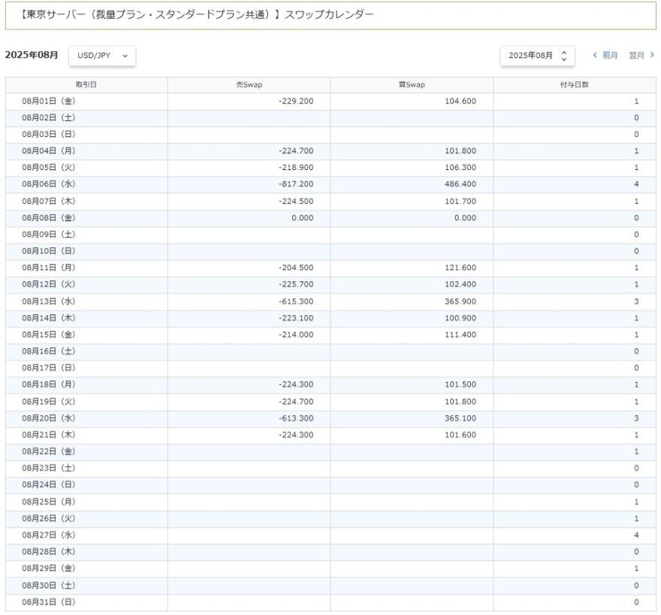
Task: Click the 付与日数 column header
Action: point(575,85)
